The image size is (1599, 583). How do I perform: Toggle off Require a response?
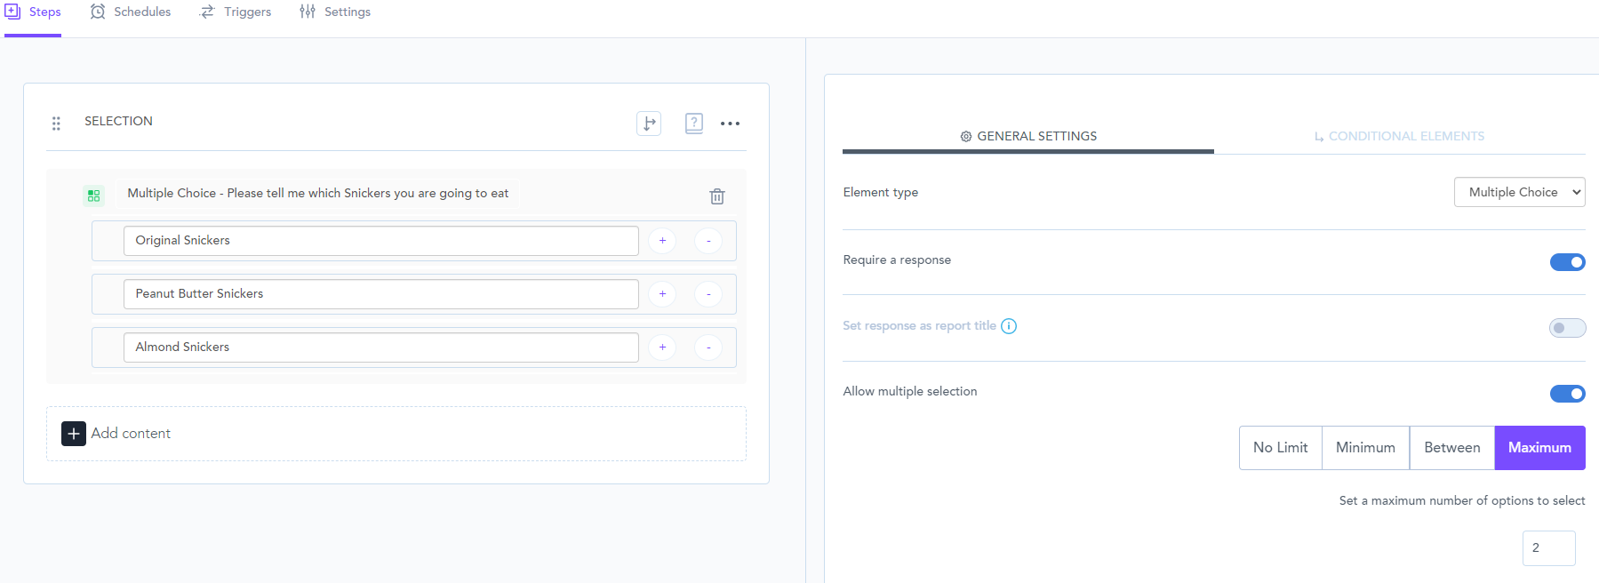pos(1567,262)
